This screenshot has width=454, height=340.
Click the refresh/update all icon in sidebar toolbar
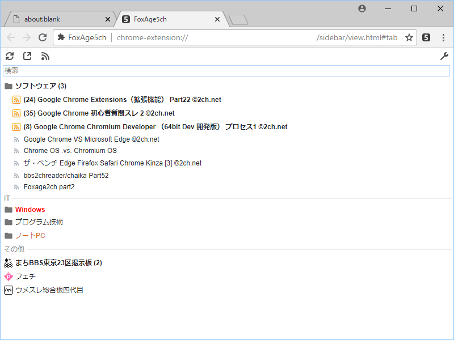pos(9,56)
